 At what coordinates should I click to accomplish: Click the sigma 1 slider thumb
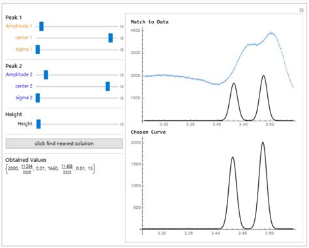tap(38, 50)
